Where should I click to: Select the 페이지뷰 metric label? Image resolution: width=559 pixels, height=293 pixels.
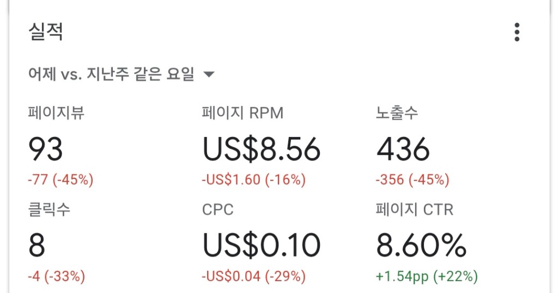56,113
